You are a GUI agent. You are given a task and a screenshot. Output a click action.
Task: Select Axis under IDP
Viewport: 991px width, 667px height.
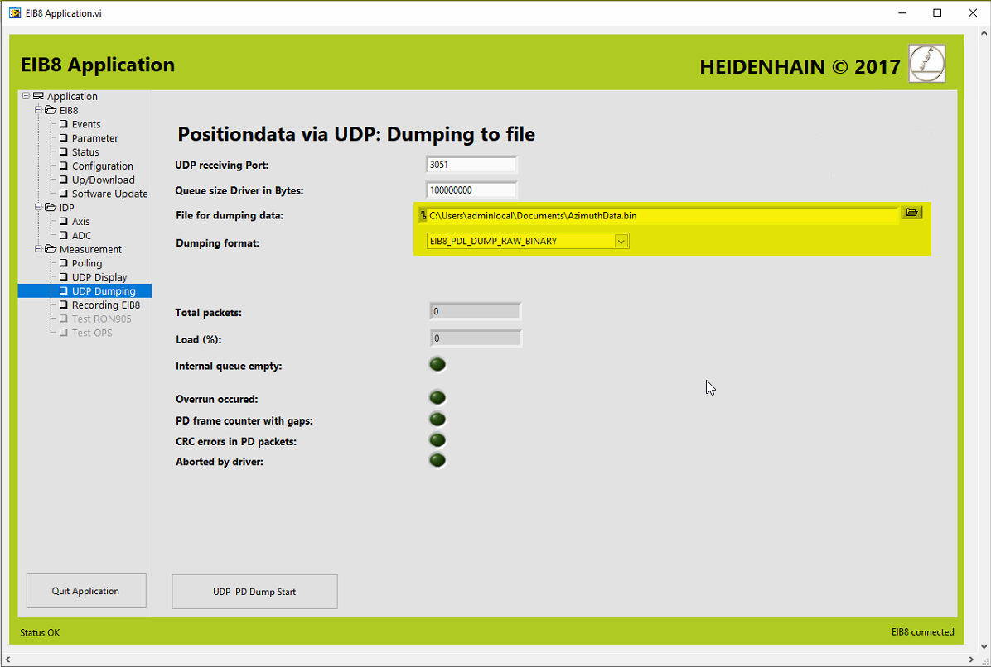tap(81, 222)
